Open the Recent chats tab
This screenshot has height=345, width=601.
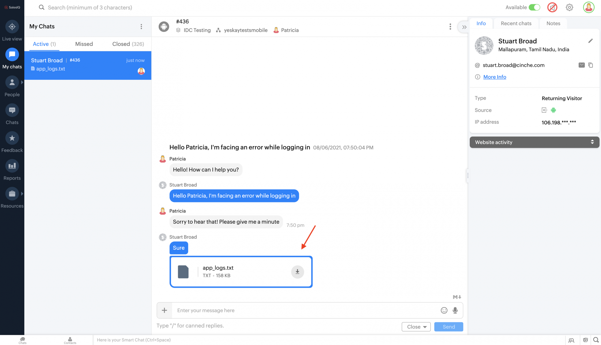(516, 23)
